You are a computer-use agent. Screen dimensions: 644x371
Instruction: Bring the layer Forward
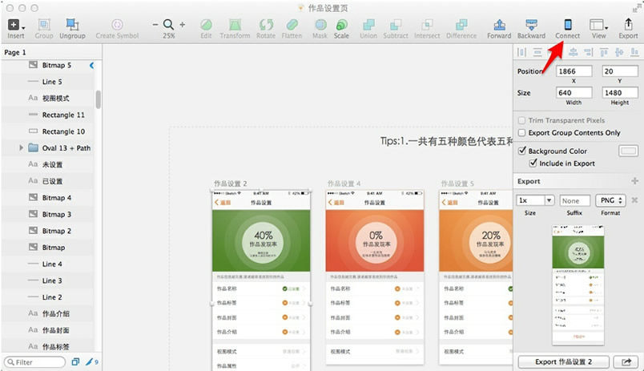point(499,25)
